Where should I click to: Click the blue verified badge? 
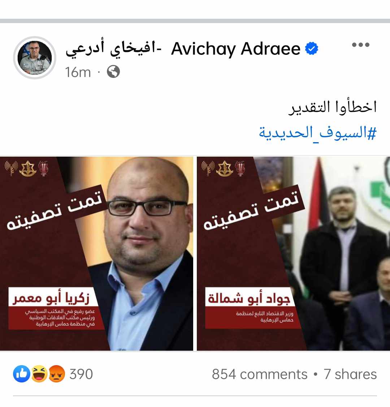point(312,49)
